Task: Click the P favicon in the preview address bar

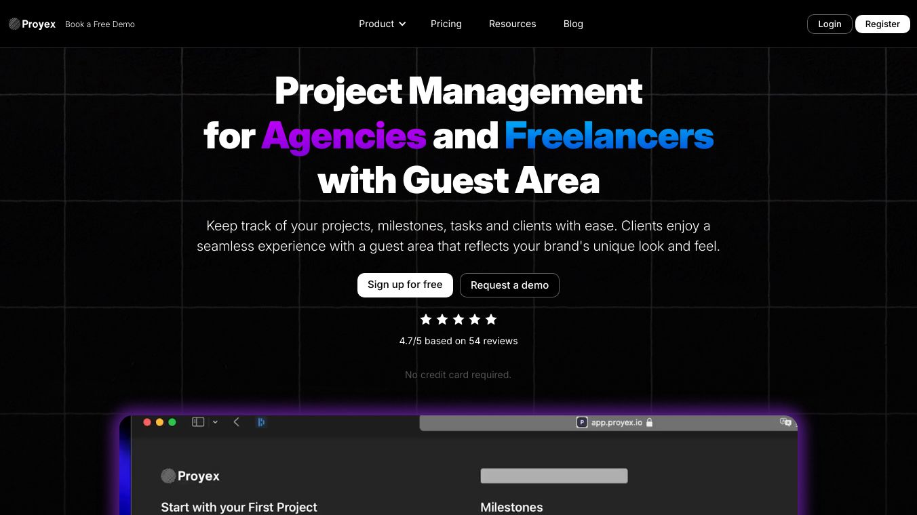Action: point(581,422)
